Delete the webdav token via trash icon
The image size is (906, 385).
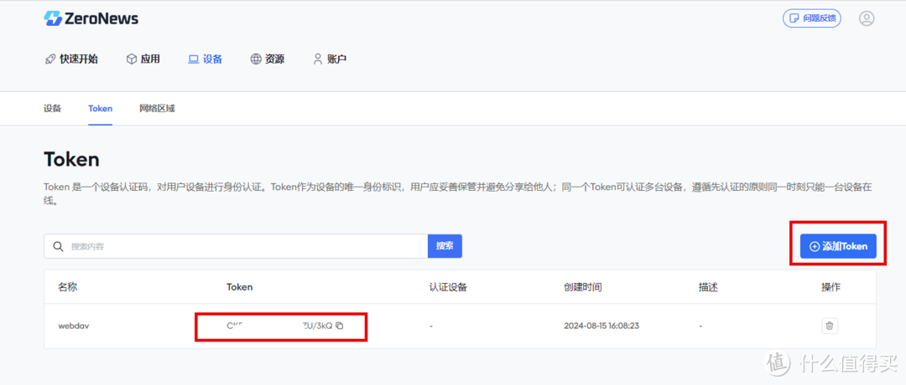tap(829, 326)
